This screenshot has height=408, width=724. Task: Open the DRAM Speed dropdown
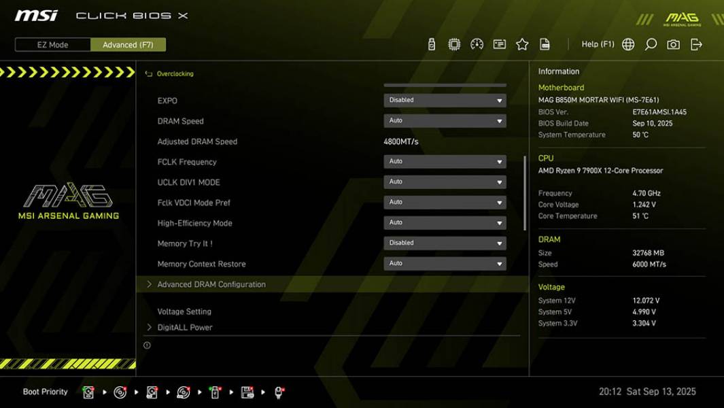(x=444, y=120)
